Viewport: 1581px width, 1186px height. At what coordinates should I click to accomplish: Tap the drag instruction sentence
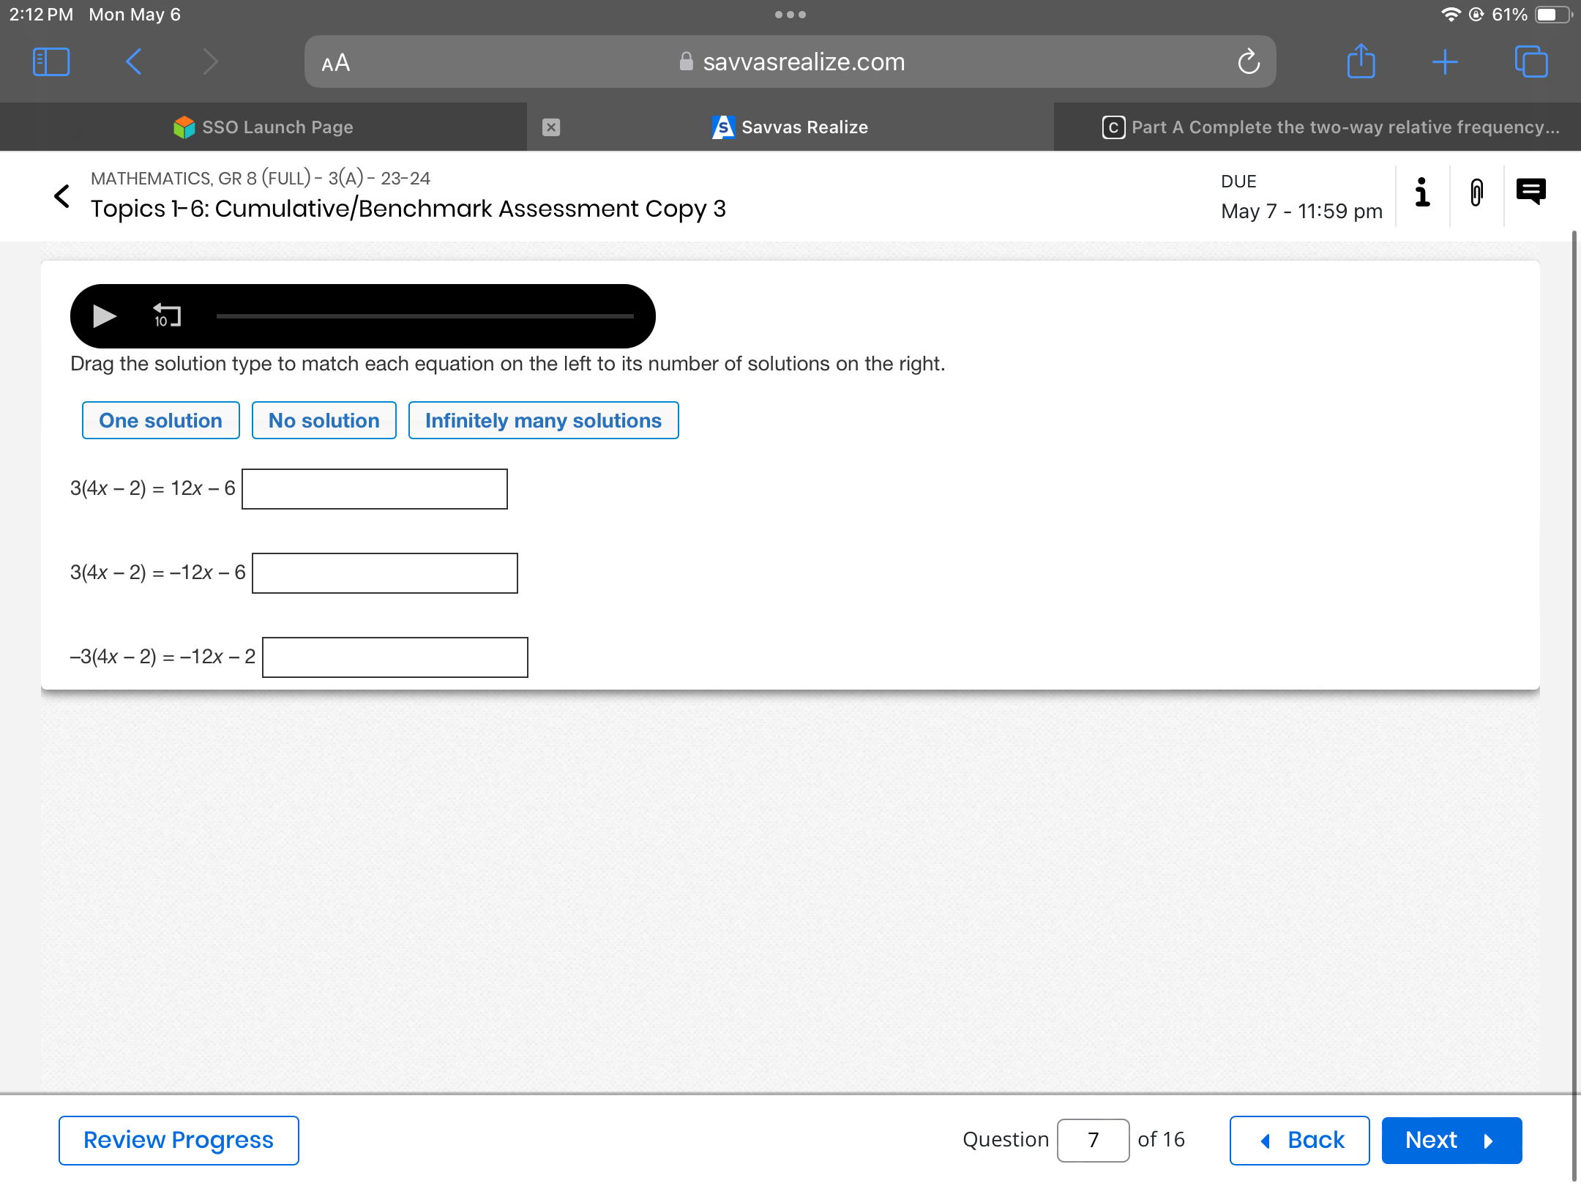tap(508, 364)
